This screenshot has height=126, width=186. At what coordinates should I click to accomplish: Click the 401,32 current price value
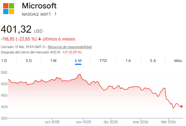click(x=16, y=29)
